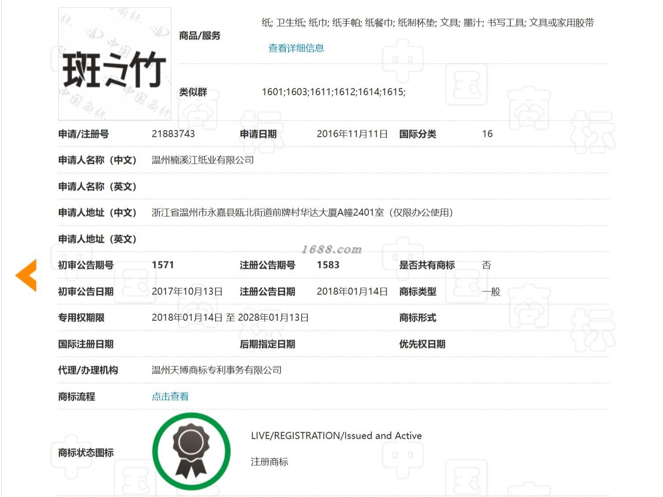Click the 申请人名称（中文） label
The width and height of the screenshot is (663, 497).
click(x=98, y=160)
